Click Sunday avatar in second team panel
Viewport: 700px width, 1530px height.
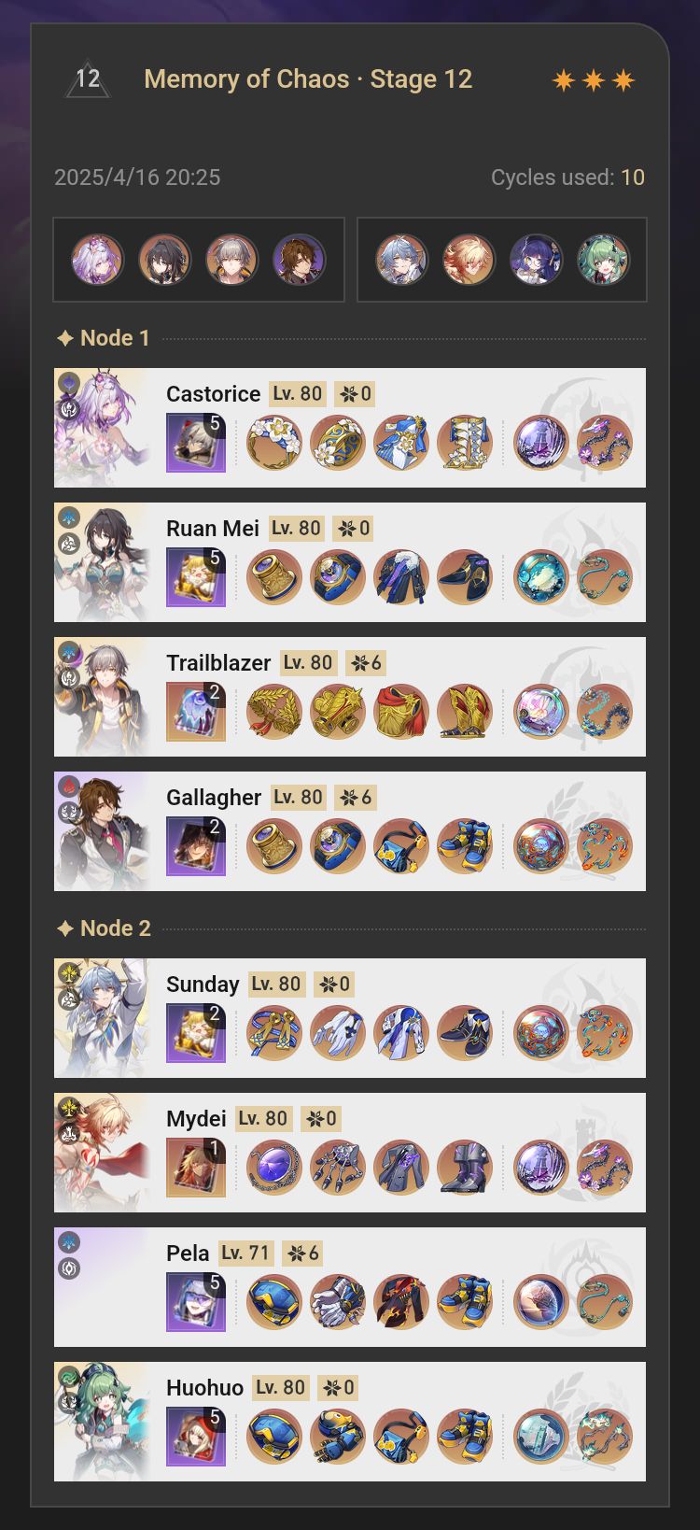[401, 260]
